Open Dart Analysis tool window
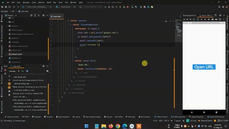This screenshot has width=229, height=129. pos(144,117)
